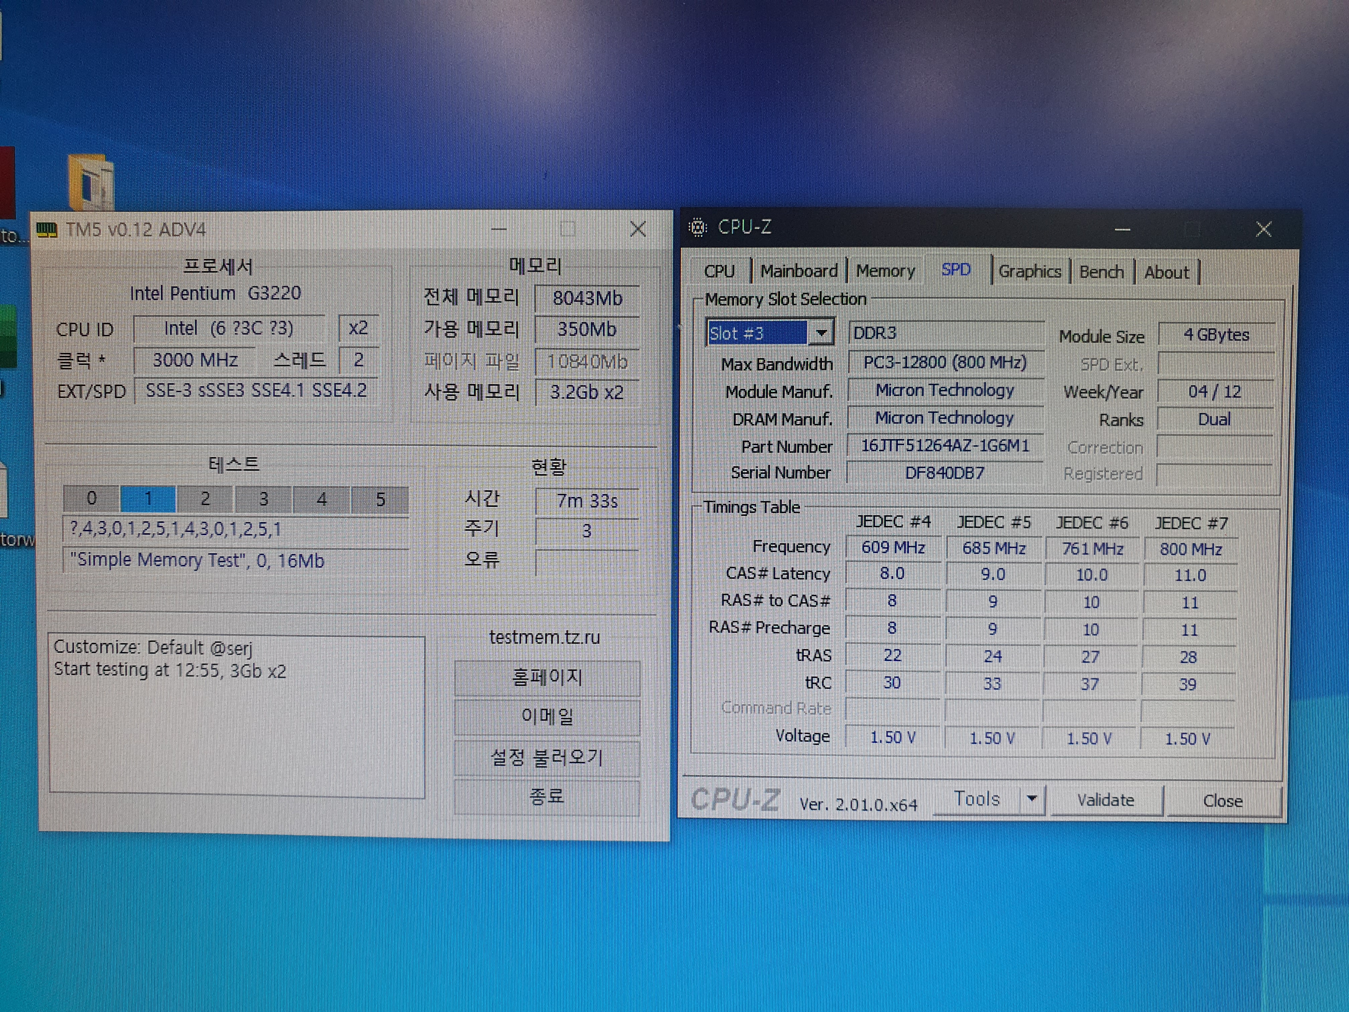Click the 설정 불러오기 button

[x=547, y=758]
